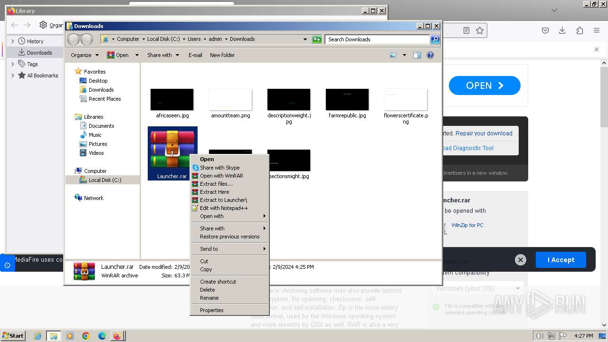The width and height of the screenshot is (608, 342).
Task: Click the Windows Start button
Action: 13,336
